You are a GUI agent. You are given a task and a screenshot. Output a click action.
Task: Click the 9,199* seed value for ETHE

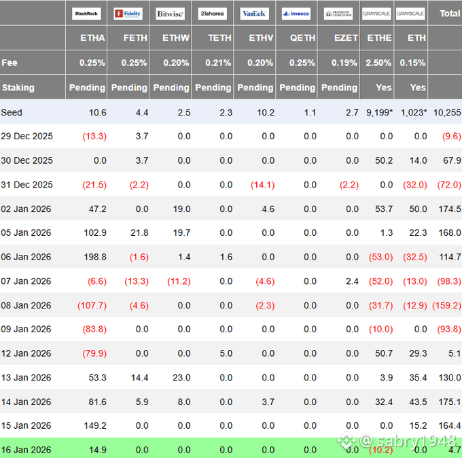pyautogui.click(x=379, y=112)
